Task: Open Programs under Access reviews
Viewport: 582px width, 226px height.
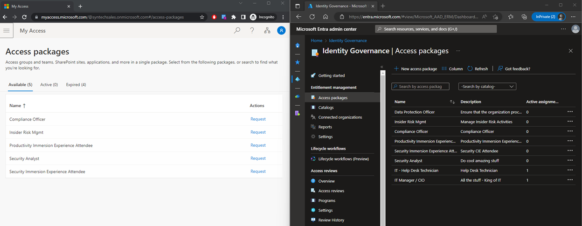Action: click(327, 200)
